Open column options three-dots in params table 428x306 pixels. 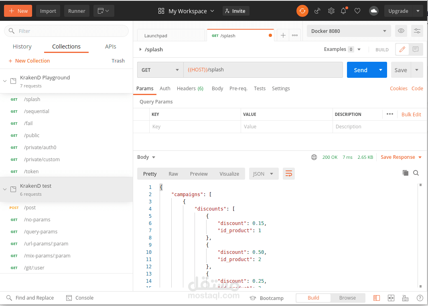pos(390,114)
